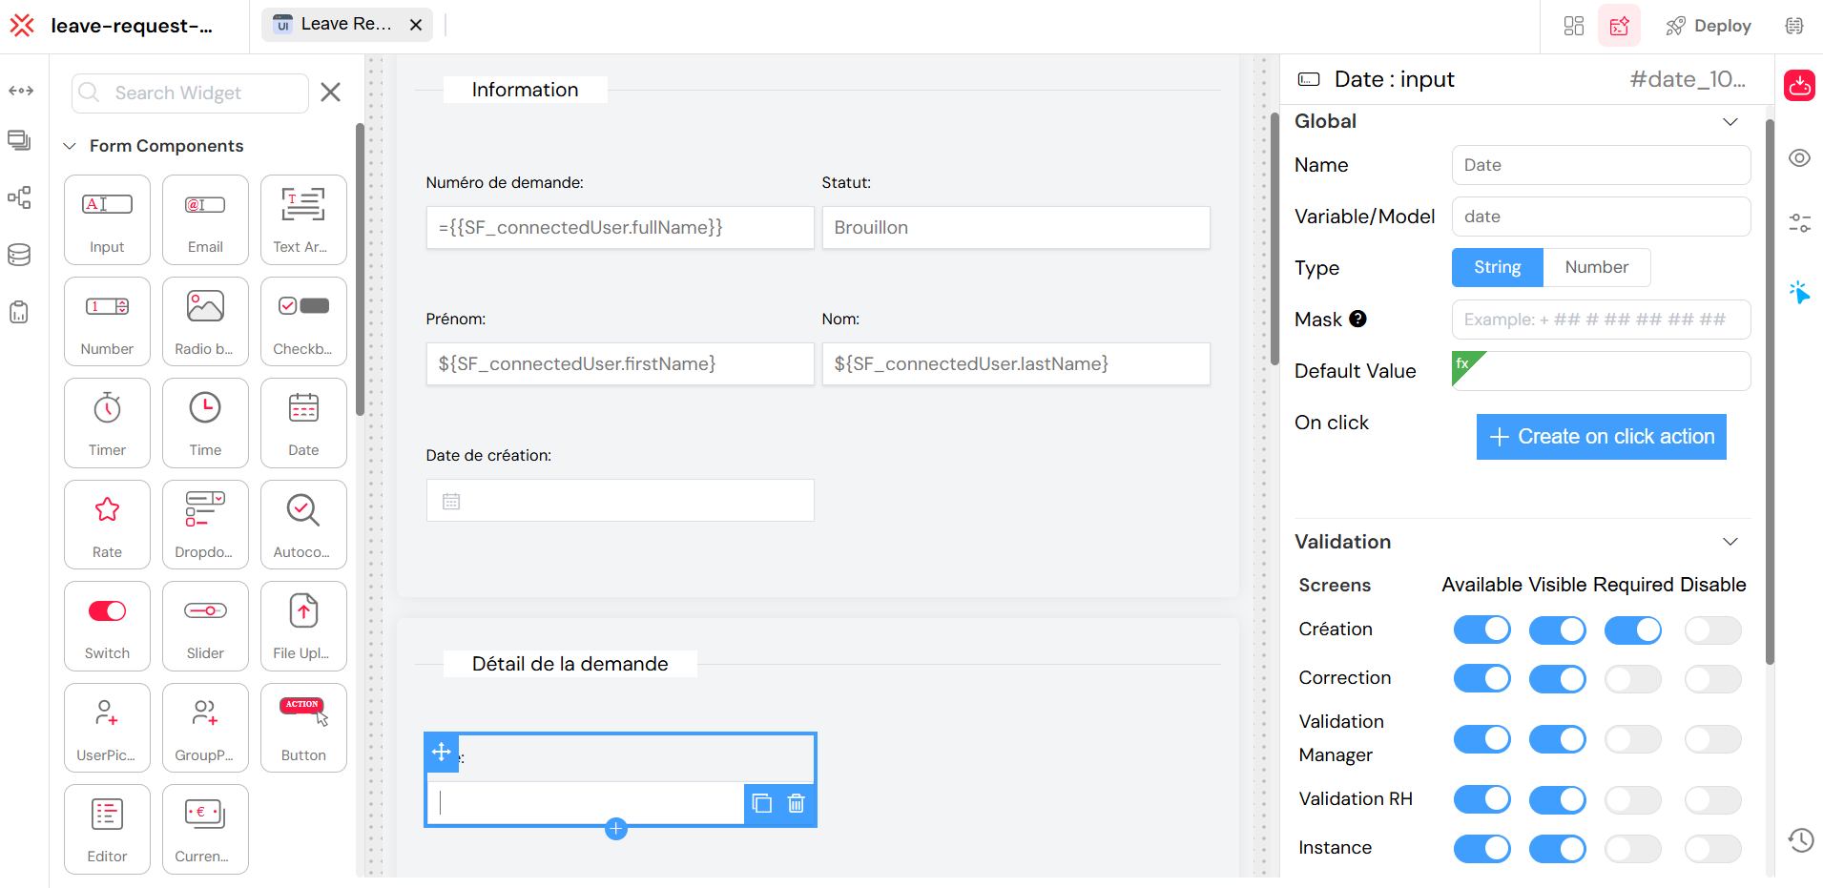Collapse the Global section chevron
Viewport: 1823px width, 888px height.
pos(1730,122)
